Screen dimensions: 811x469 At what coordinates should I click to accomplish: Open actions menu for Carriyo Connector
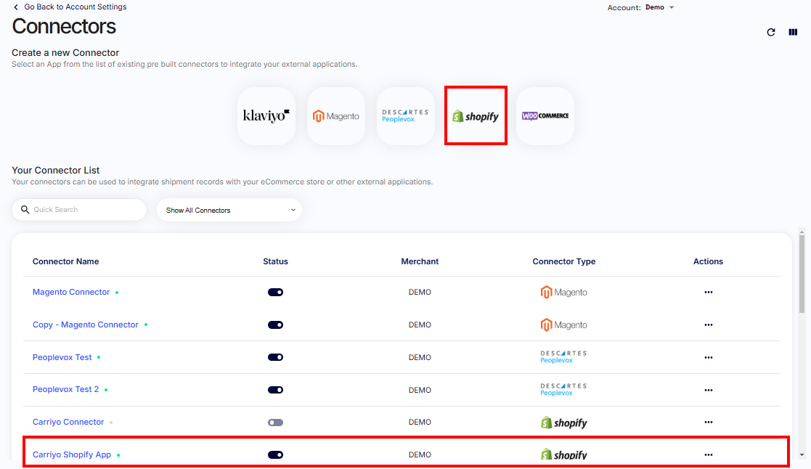(x=708, y=422)
